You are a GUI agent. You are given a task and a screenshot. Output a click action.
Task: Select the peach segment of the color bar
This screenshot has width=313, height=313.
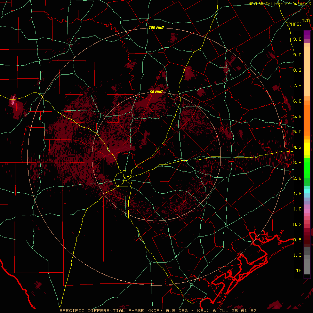(x=307, y=71)
